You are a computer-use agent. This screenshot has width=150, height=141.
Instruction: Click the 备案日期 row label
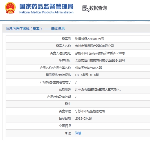65,118
